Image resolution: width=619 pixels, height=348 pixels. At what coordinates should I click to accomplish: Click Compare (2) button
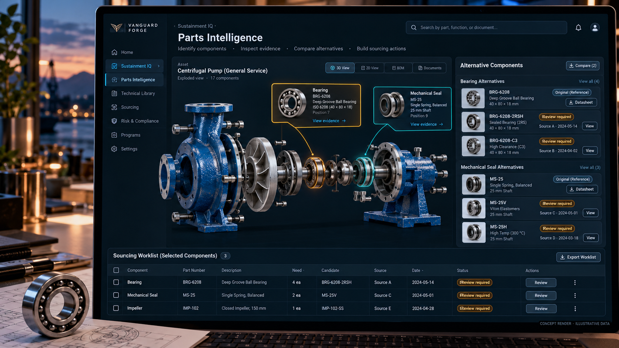583,65
